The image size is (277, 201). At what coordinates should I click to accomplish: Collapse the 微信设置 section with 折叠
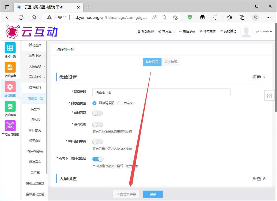259,77
